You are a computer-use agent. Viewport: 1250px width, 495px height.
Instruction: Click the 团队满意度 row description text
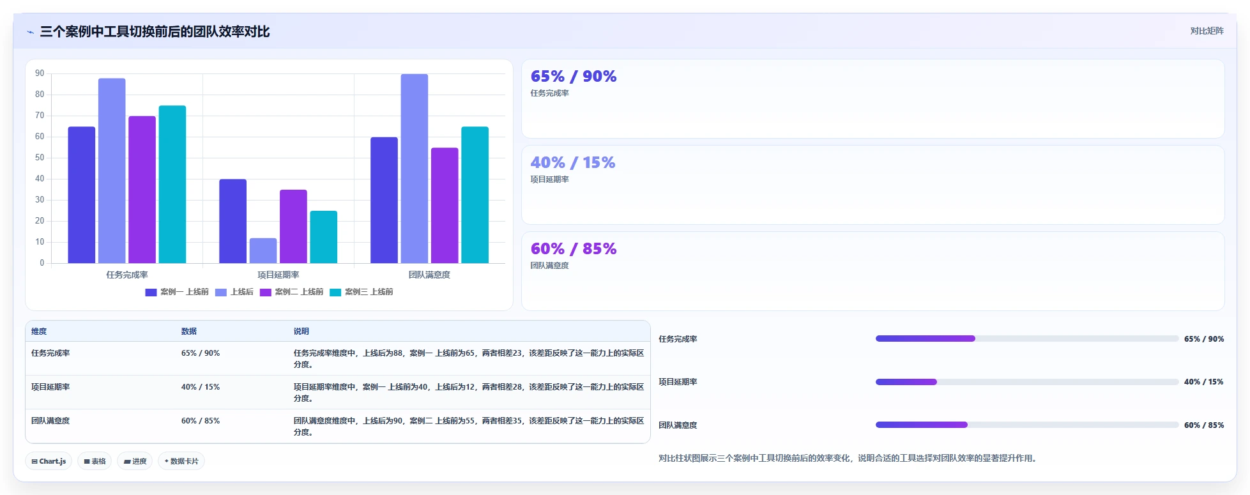pyautogui.click(x=469, y=427)
